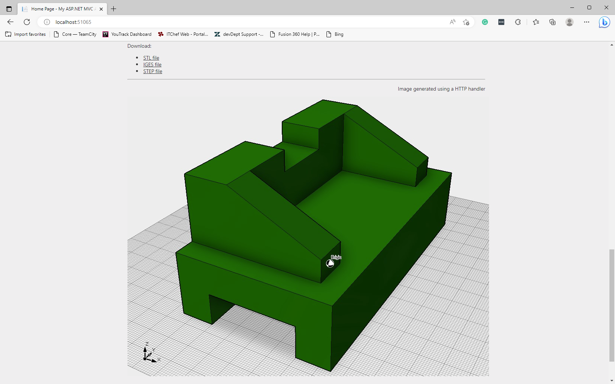Open Collections

coord(552,22)
